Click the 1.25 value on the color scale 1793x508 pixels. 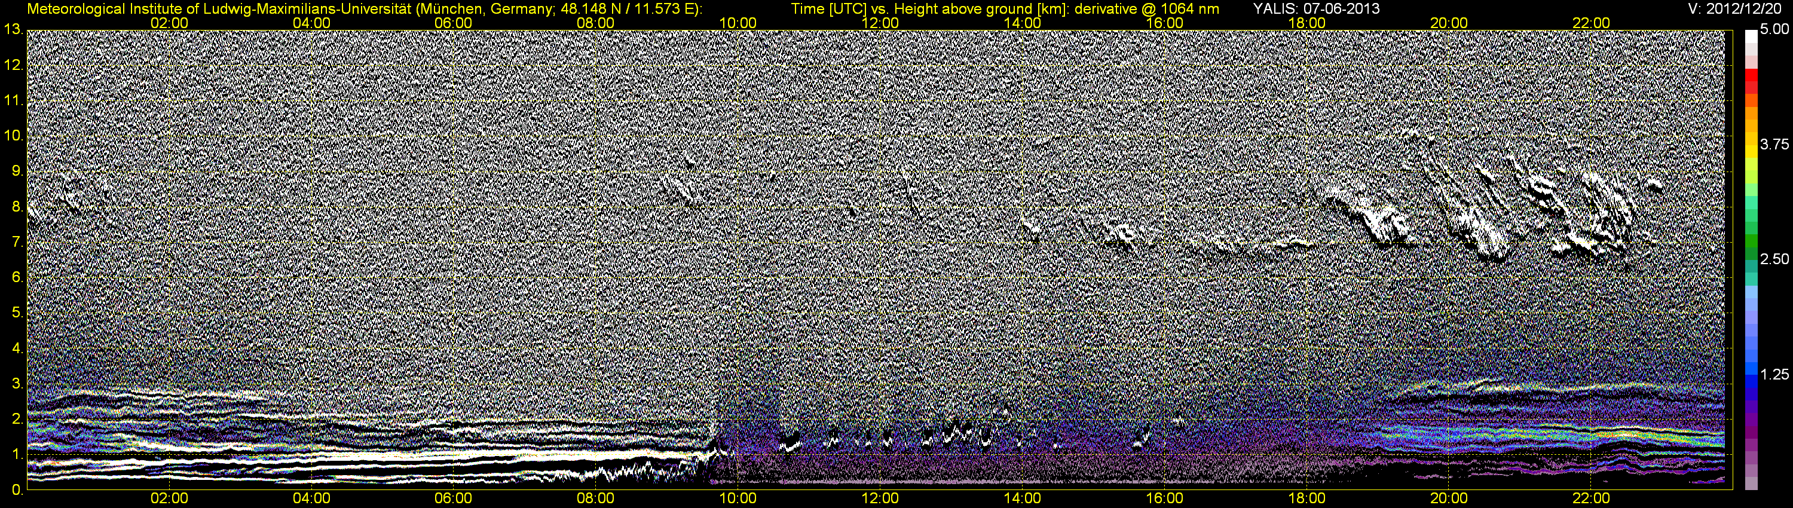tap(1774, 374)
